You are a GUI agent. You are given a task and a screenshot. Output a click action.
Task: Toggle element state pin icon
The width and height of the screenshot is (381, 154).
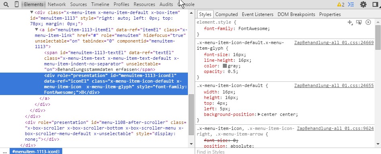[x=359, y=22]
